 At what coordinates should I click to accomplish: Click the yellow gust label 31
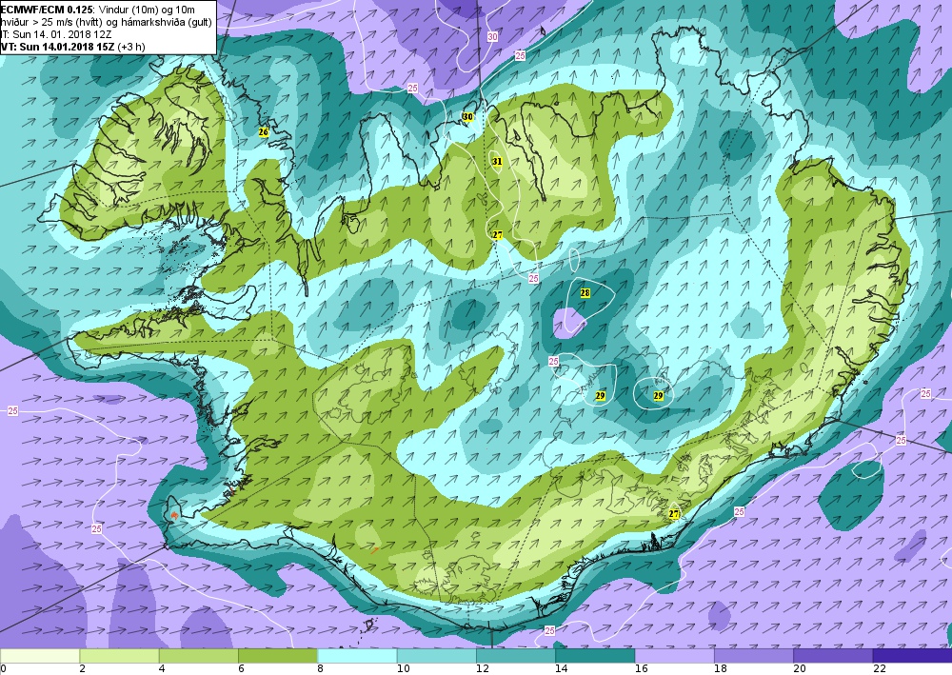(x=497, y=162)
